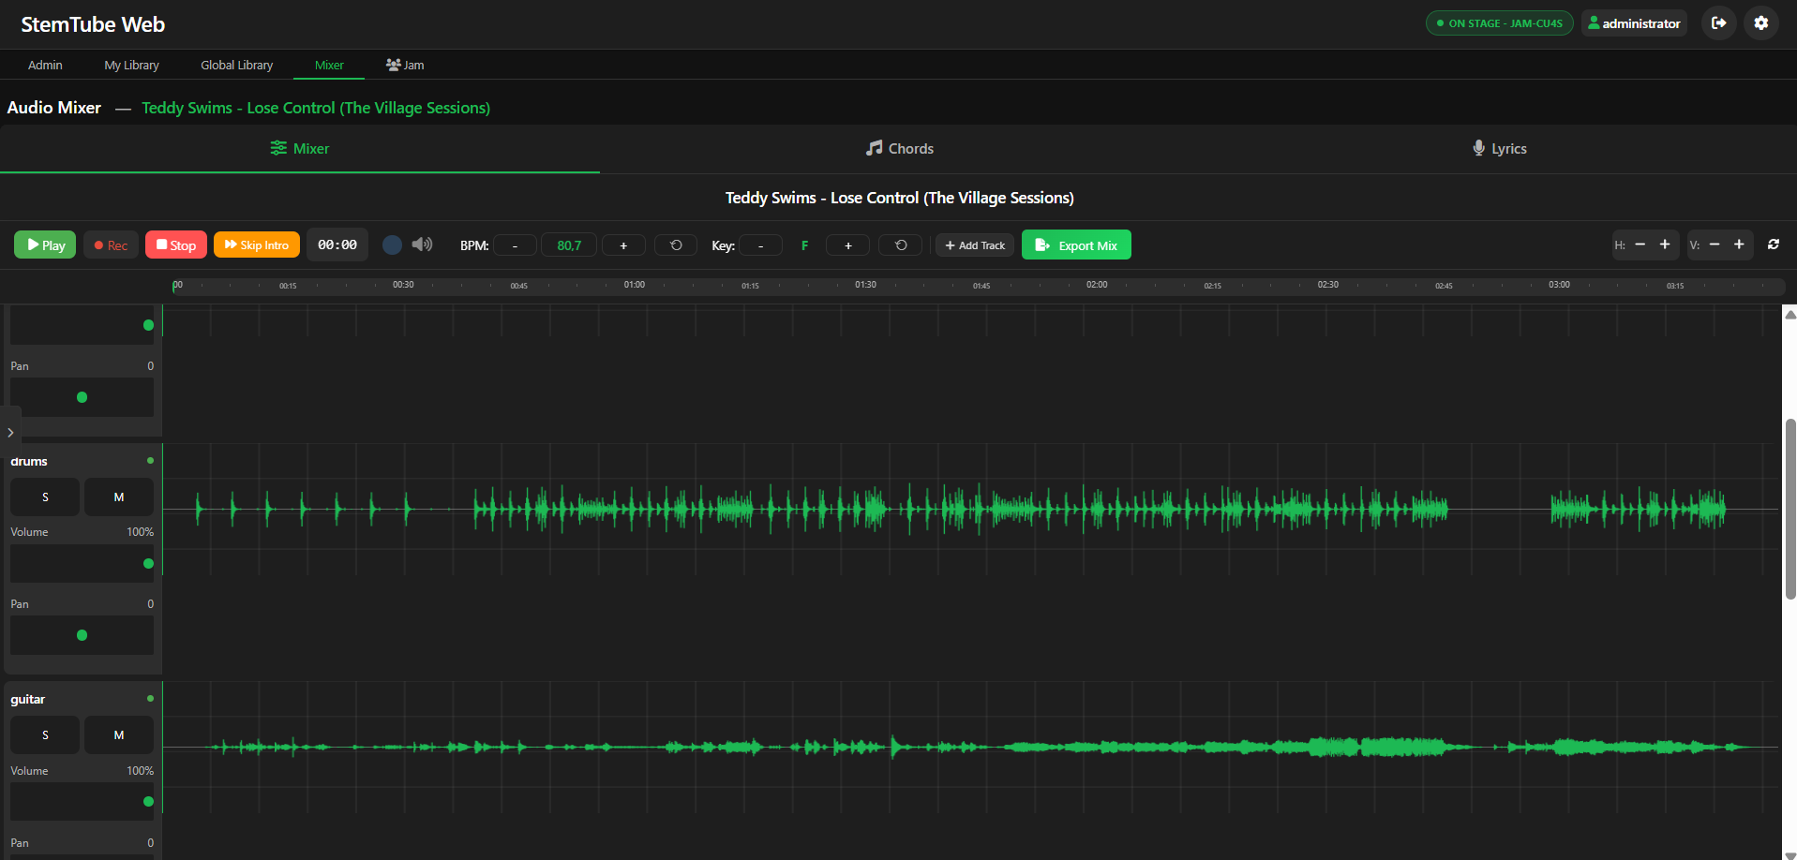Click the 00:30 timeline marker
The image size is (1797, 860).
[x=403, y=285]
